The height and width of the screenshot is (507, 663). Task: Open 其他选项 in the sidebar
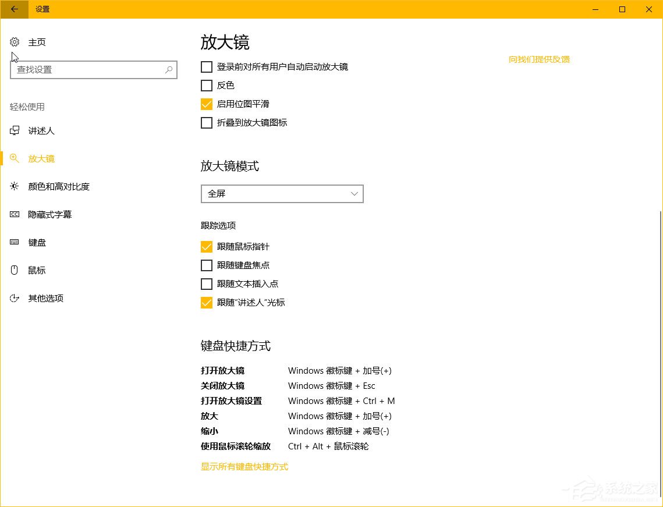pos(45,298)
